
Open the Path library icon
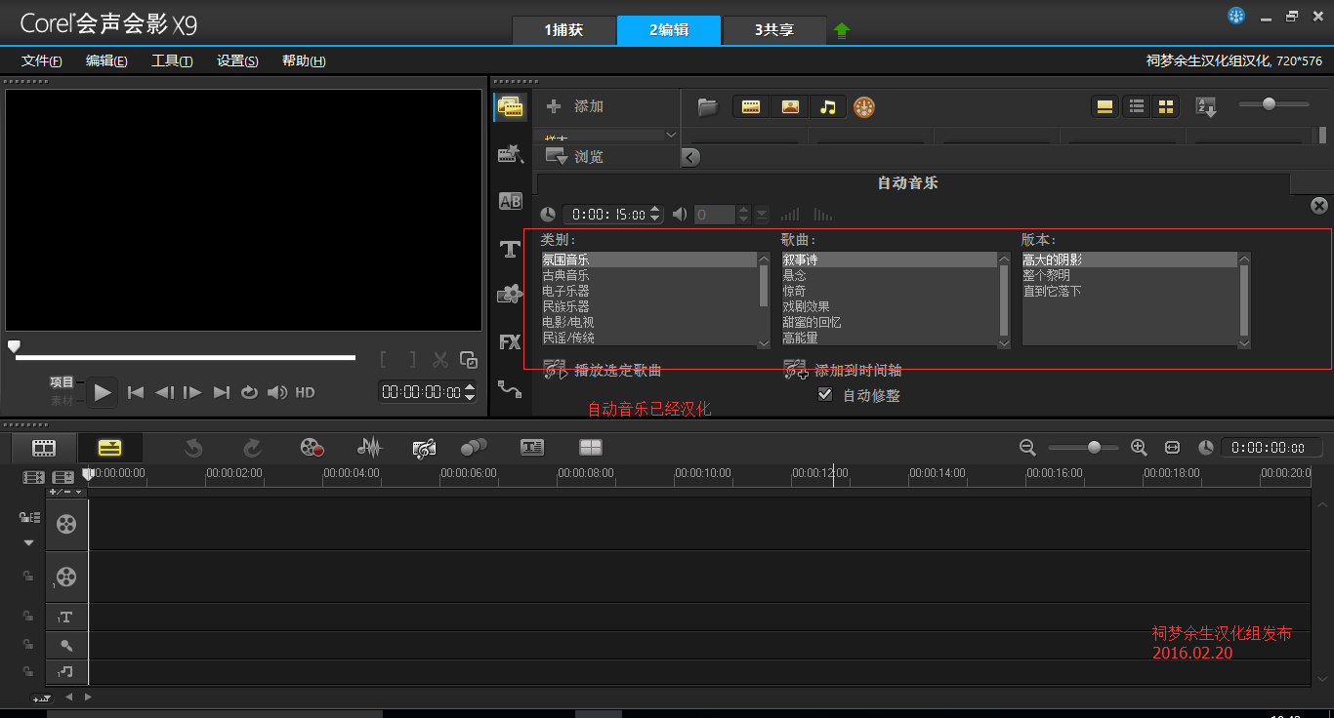click(510, 388)
